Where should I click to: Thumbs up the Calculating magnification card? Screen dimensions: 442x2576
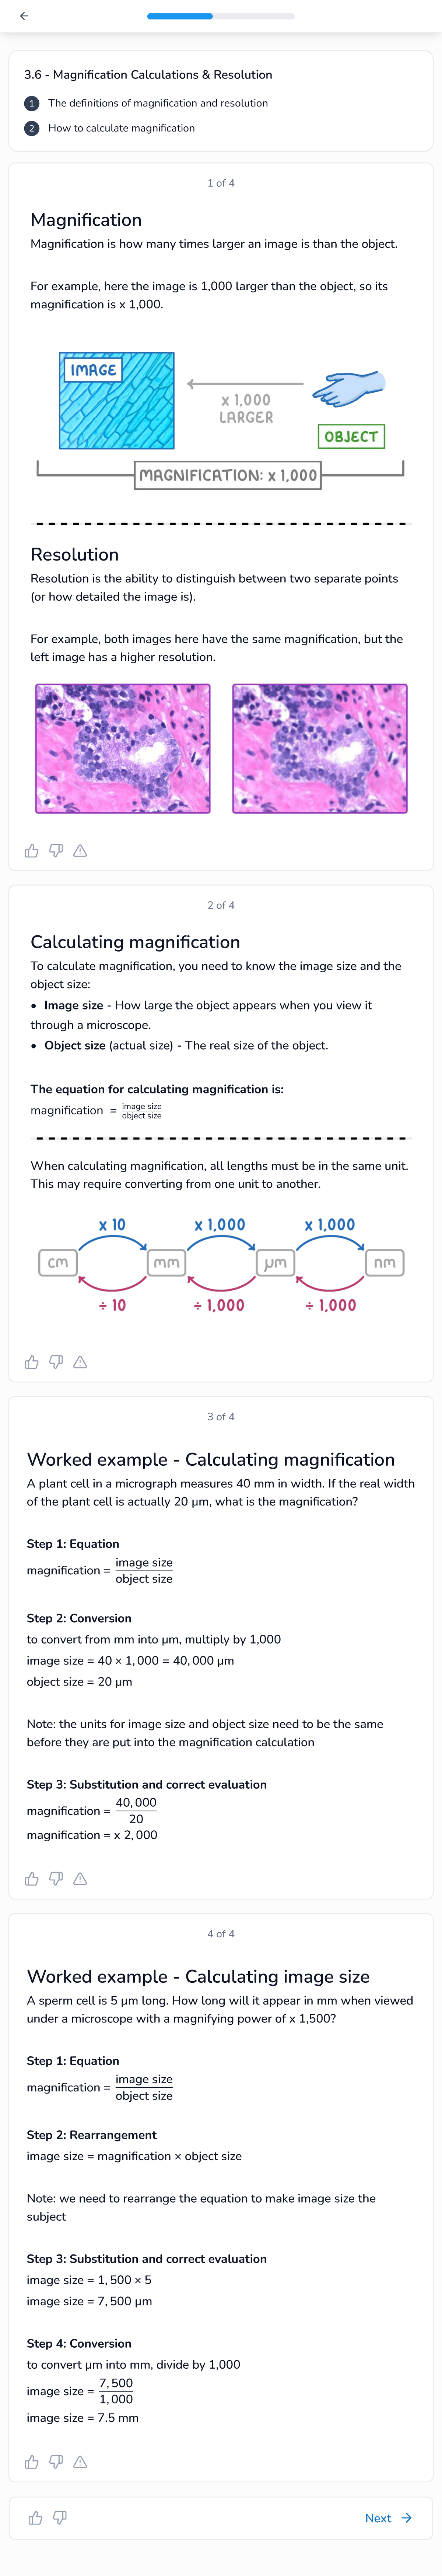32,1362
